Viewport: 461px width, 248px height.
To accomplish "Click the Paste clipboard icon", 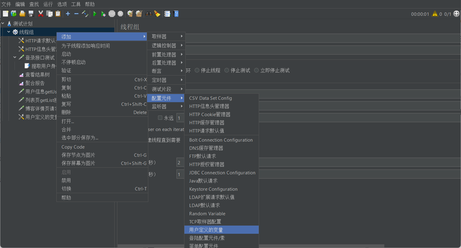I will click(58, 14).
